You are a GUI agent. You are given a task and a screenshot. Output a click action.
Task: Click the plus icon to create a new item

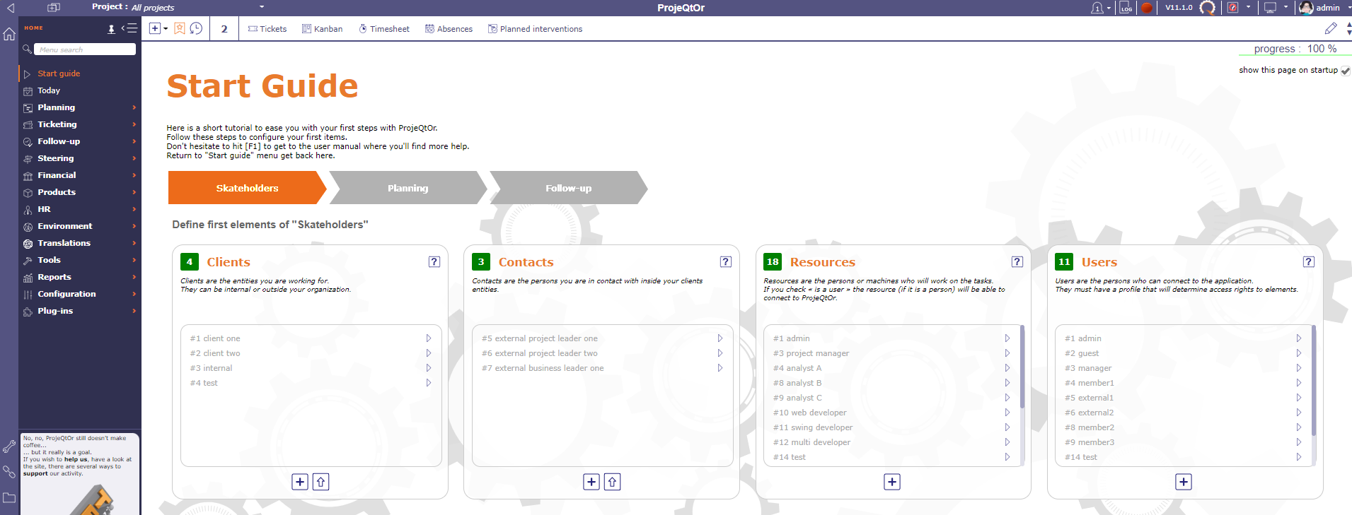pos(155,28)
